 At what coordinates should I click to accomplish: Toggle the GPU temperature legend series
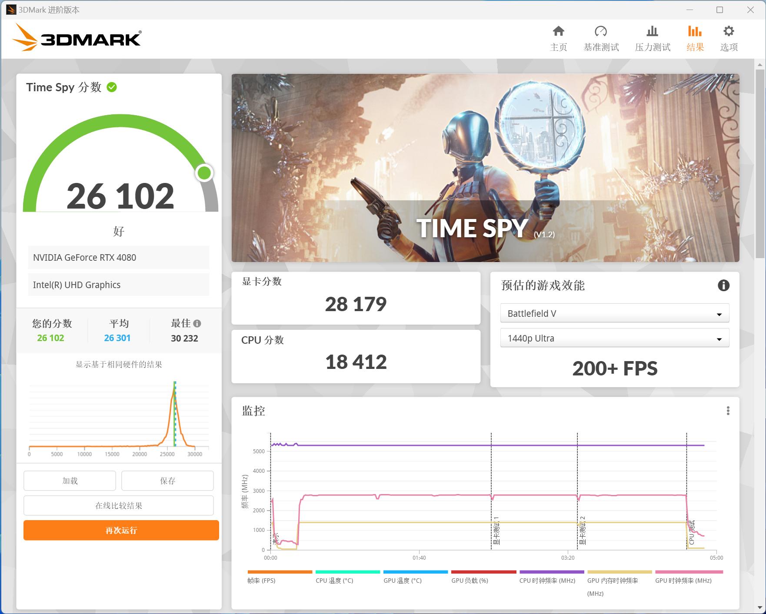pos(403,581)
